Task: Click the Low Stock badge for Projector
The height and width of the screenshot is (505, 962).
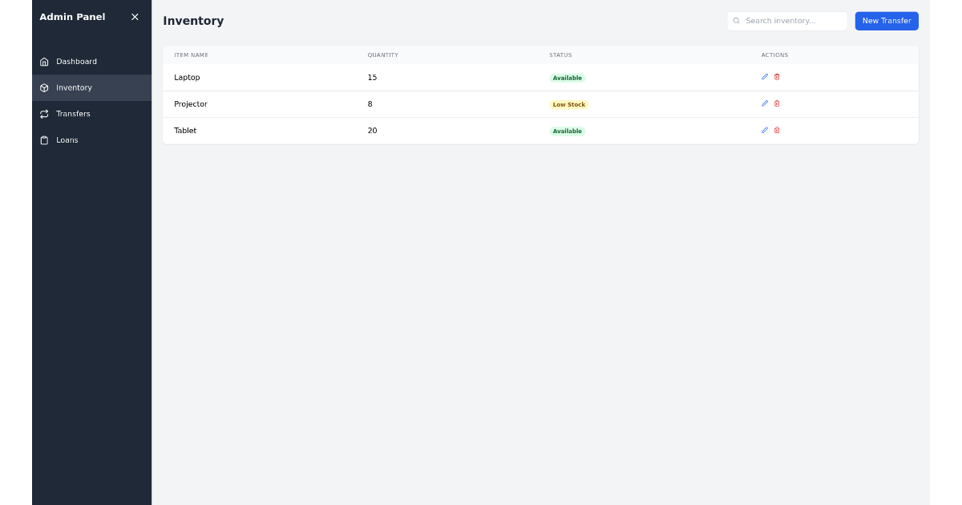Action: 569,104
